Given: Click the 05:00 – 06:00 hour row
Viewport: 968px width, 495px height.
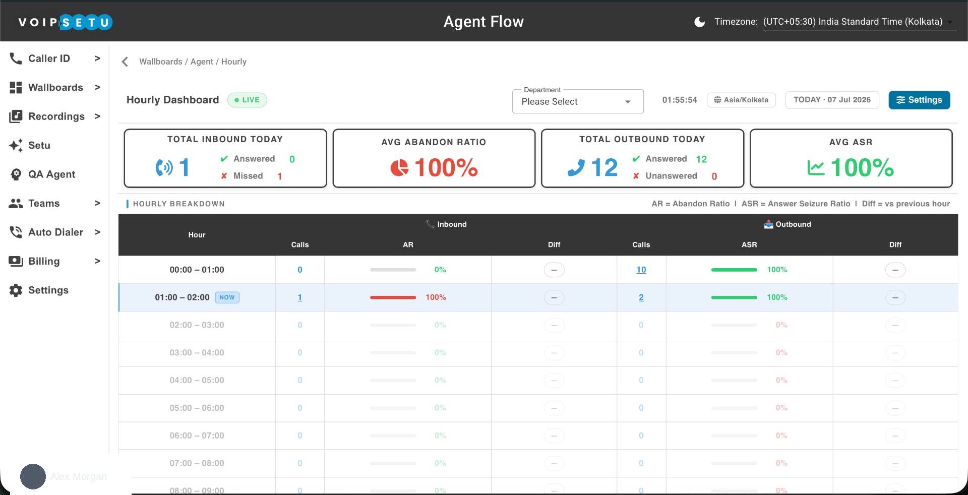Looking at the screenshot, I should [x=538, y=408].
